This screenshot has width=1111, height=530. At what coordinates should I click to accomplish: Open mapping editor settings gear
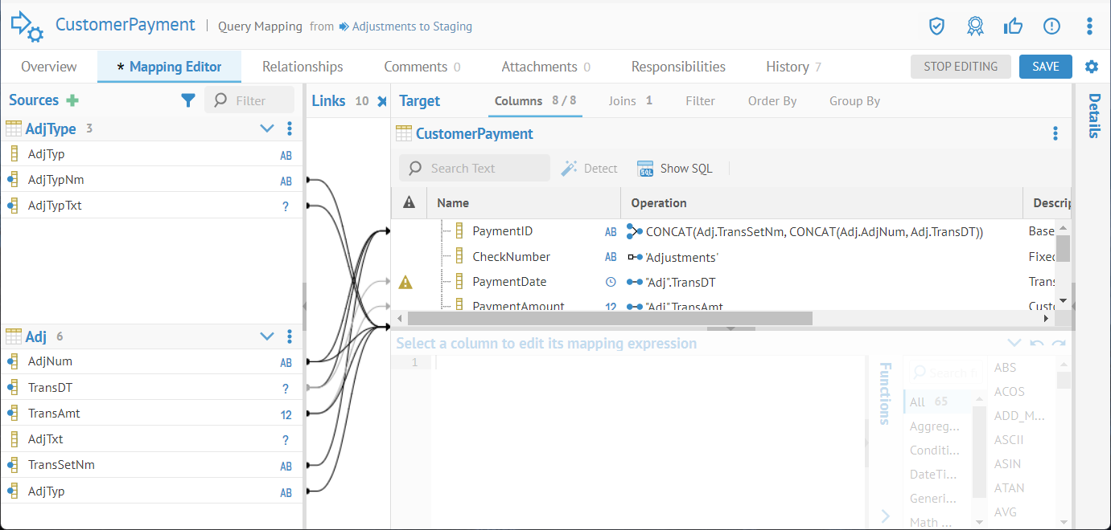1092,67
